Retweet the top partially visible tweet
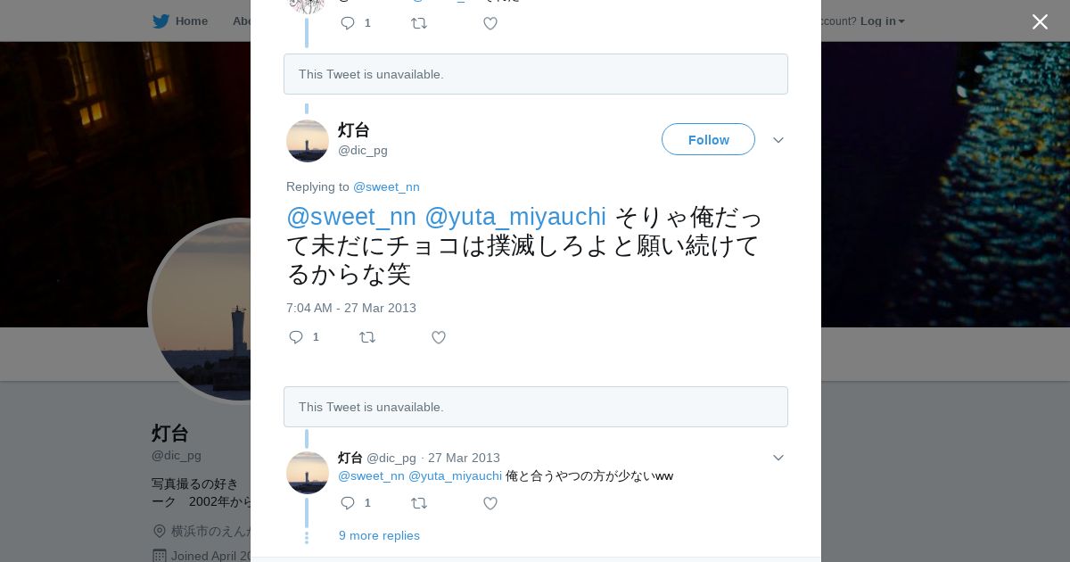Viewport: 1070px width, 562px height. [419, 23]
